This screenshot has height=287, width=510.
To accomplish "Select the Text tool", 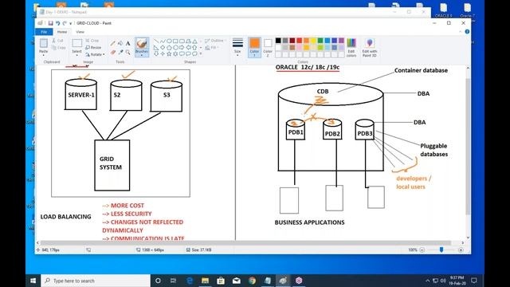I will [x=127, y=43].
